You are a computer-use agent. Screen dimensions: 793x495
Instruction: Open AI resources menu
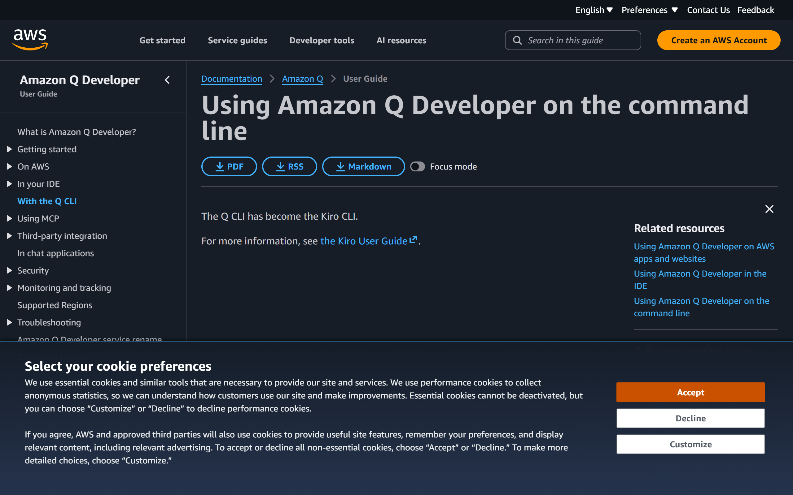[x=401, y=40]
